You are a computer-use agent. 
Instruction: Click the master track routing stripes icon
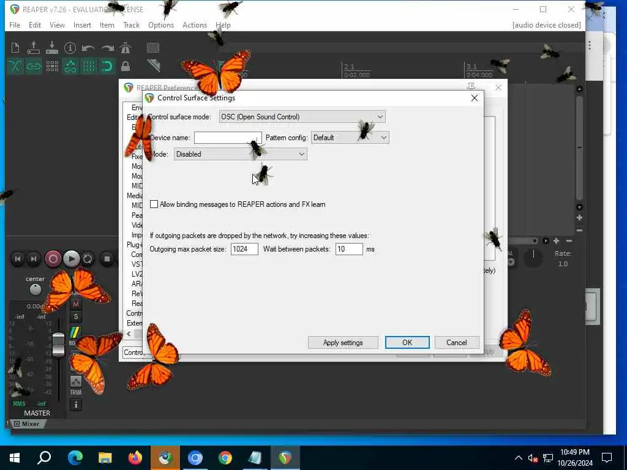(x=75, y=332)
